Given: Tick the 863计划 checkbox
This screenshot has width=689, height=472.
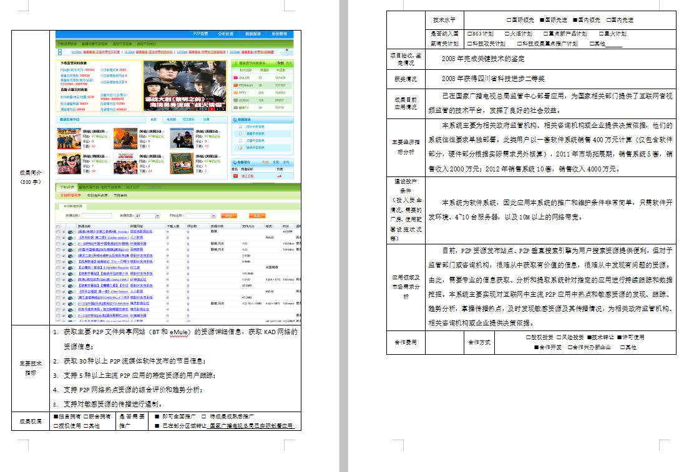Looking at the screenshot, I should [x=468, y=34].
